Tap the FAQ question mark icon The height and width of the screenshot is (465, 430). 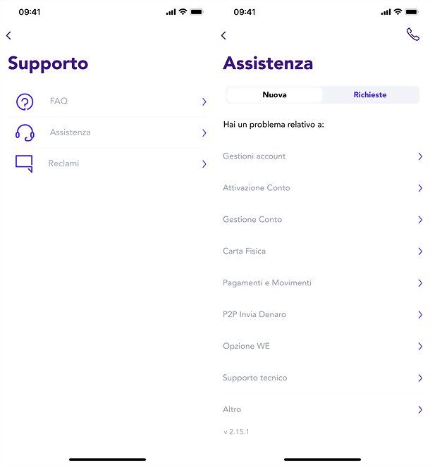[25, 101]
